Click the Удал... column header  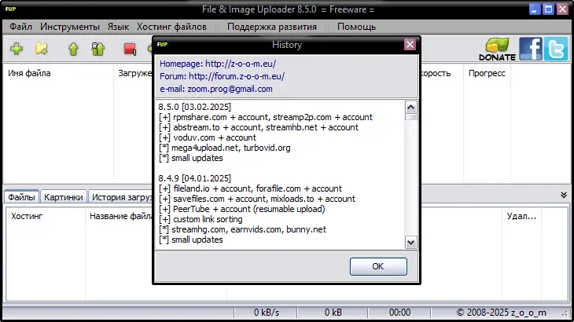point(521,216)
